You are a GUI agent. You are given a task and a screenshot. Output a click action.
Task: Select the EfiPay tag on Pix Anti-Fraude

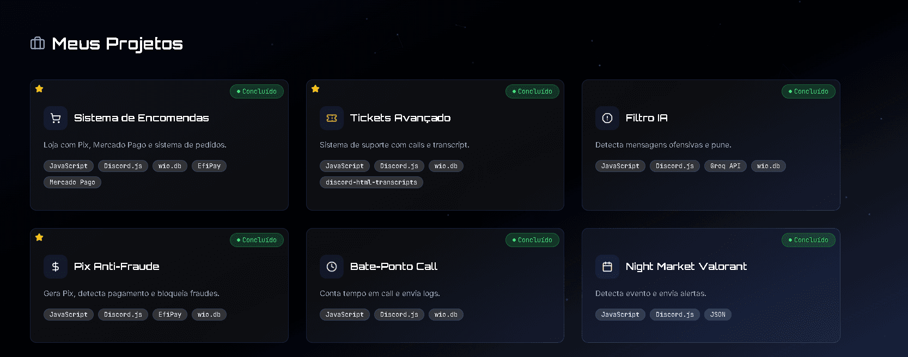pos(170,315)
